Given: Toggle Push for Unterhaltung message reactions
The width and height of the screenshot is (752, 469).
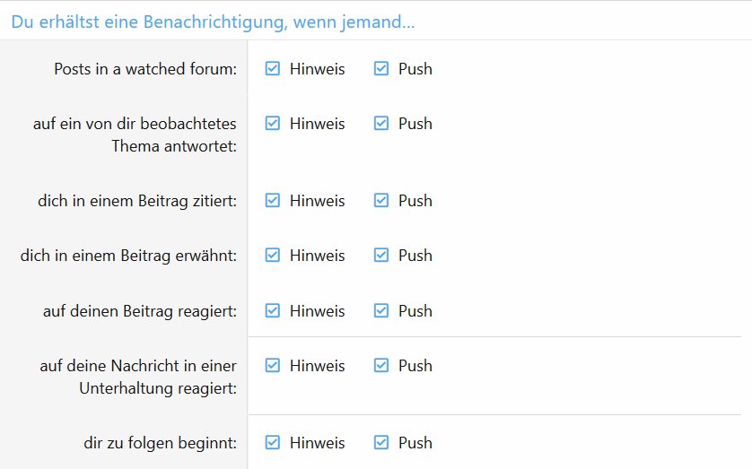Looking at the screenshot, I should click(x=381, y=366).
